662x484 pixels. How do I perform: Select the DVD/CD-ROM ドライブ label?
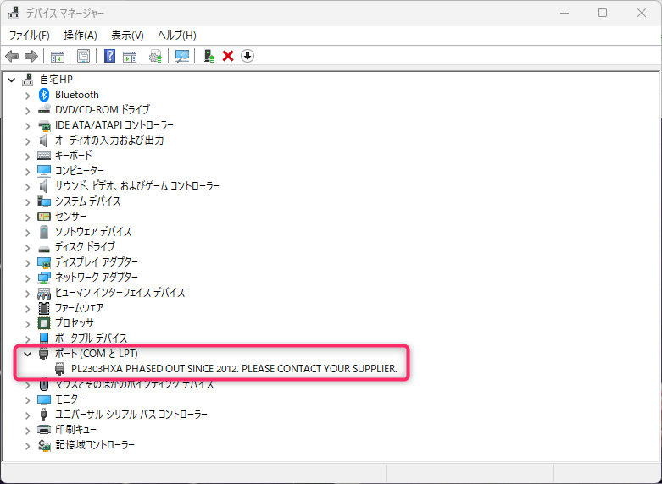point(103,110)
